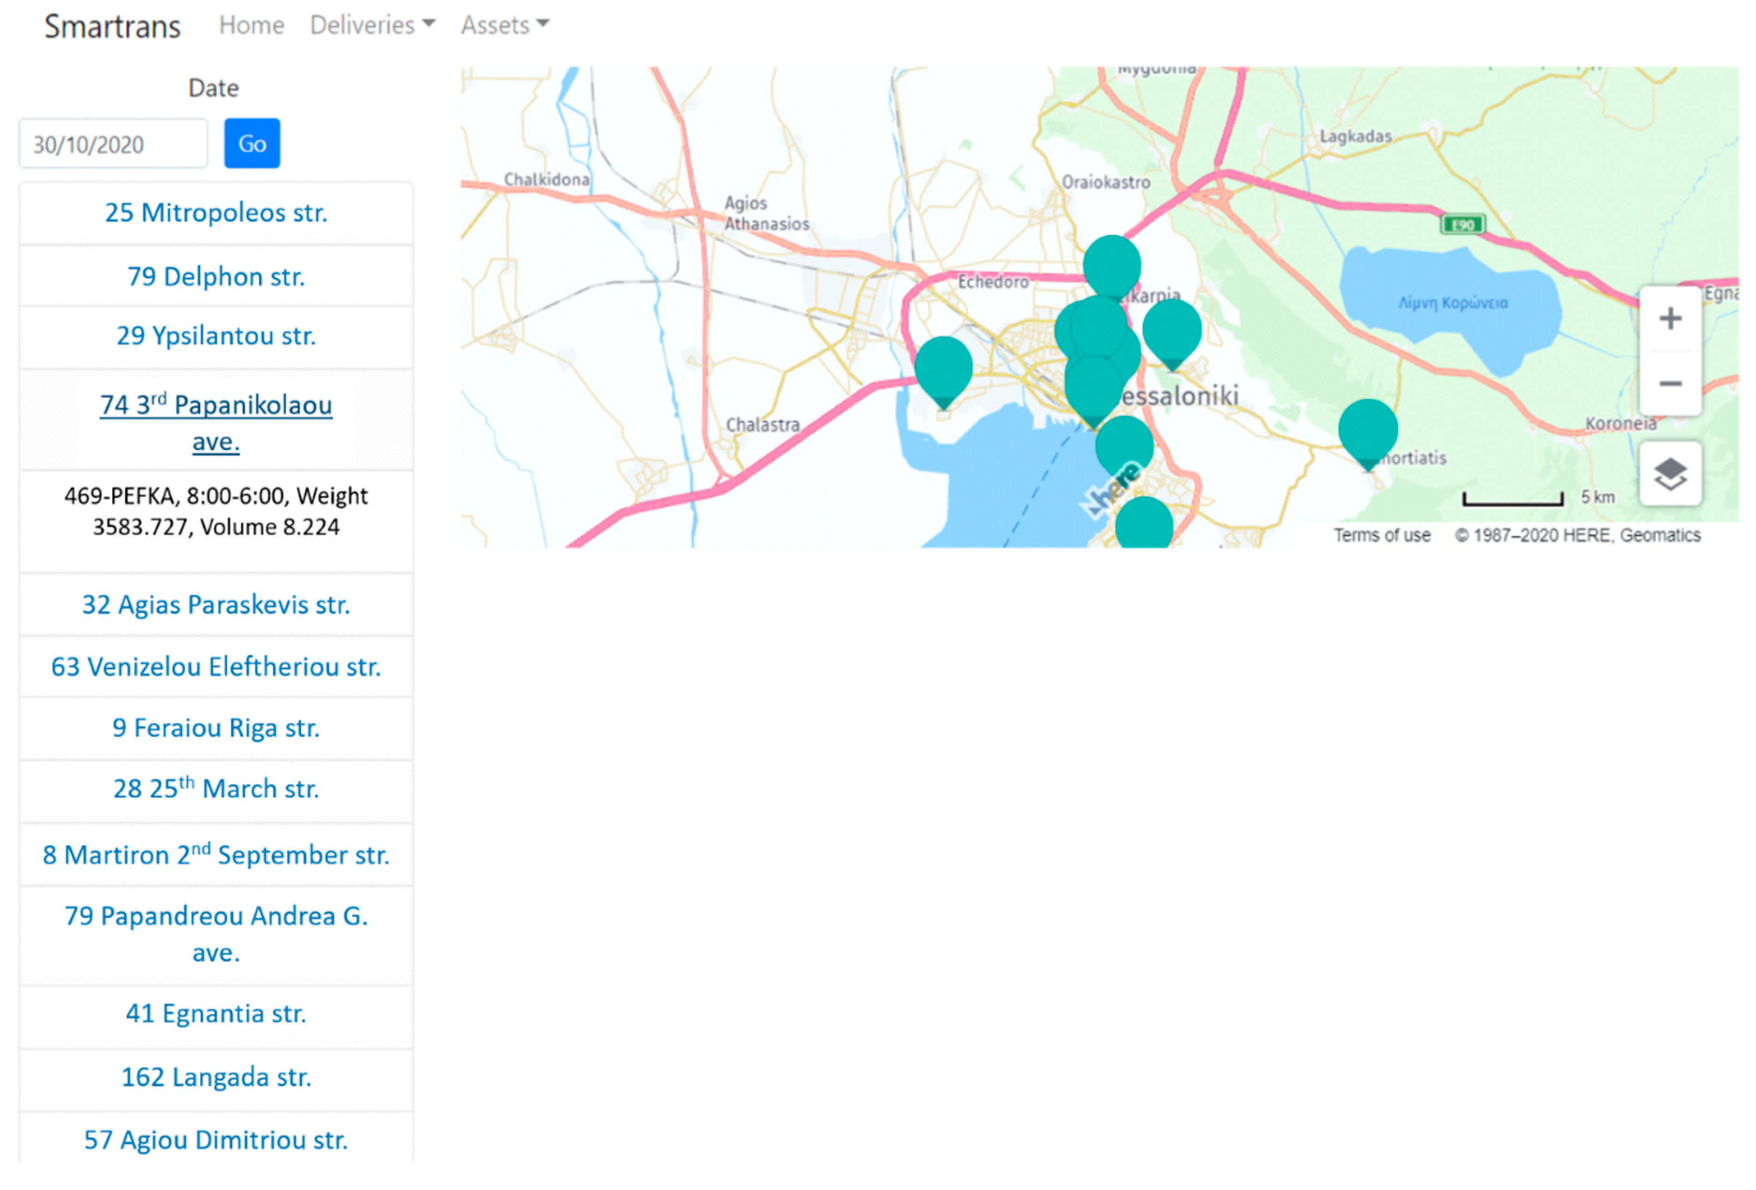Image resolution: width=1756 pixels, height=1190 pixels.
Task: Click the map zoom out minus button
Action: [x=1670, y=383]
